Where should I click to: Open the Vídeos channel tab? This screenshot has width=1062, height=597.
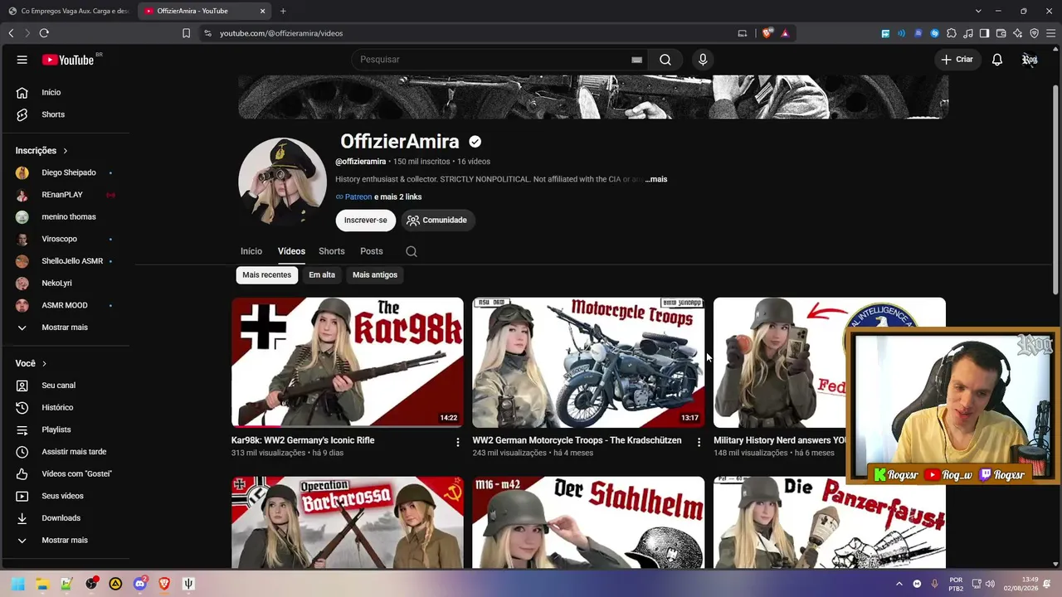click(291, 251)
